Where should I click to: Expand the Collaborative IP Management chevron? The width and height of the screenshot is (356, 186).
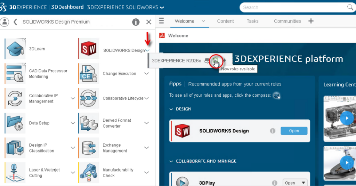73,98
